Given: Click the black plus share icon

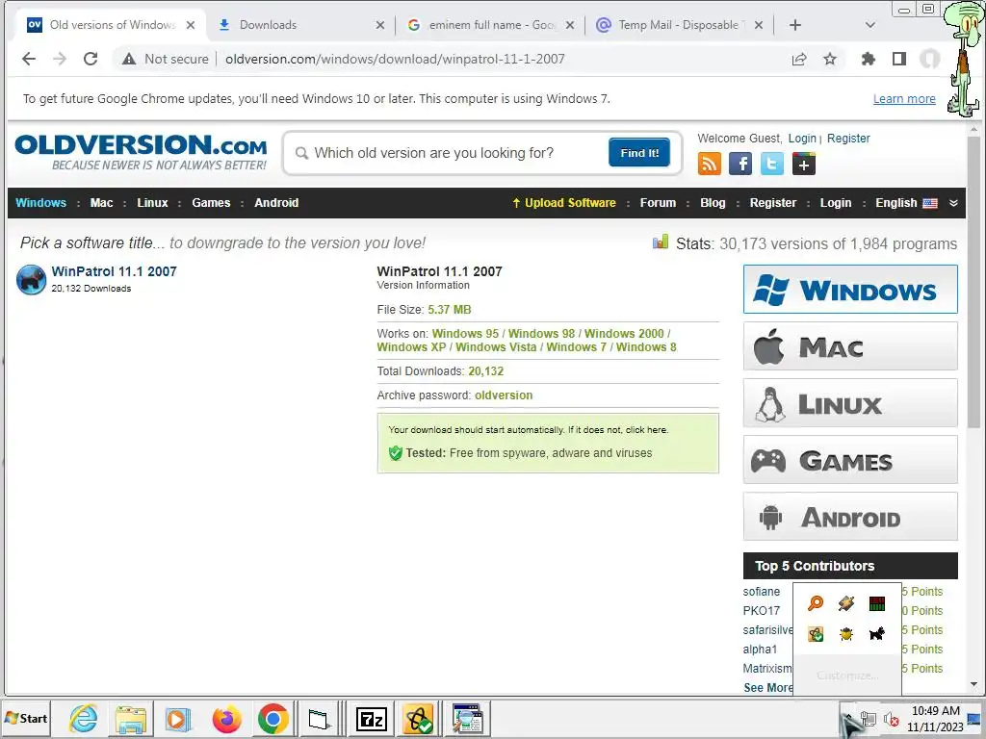Looking at the screenshot, I should (804, 164).
